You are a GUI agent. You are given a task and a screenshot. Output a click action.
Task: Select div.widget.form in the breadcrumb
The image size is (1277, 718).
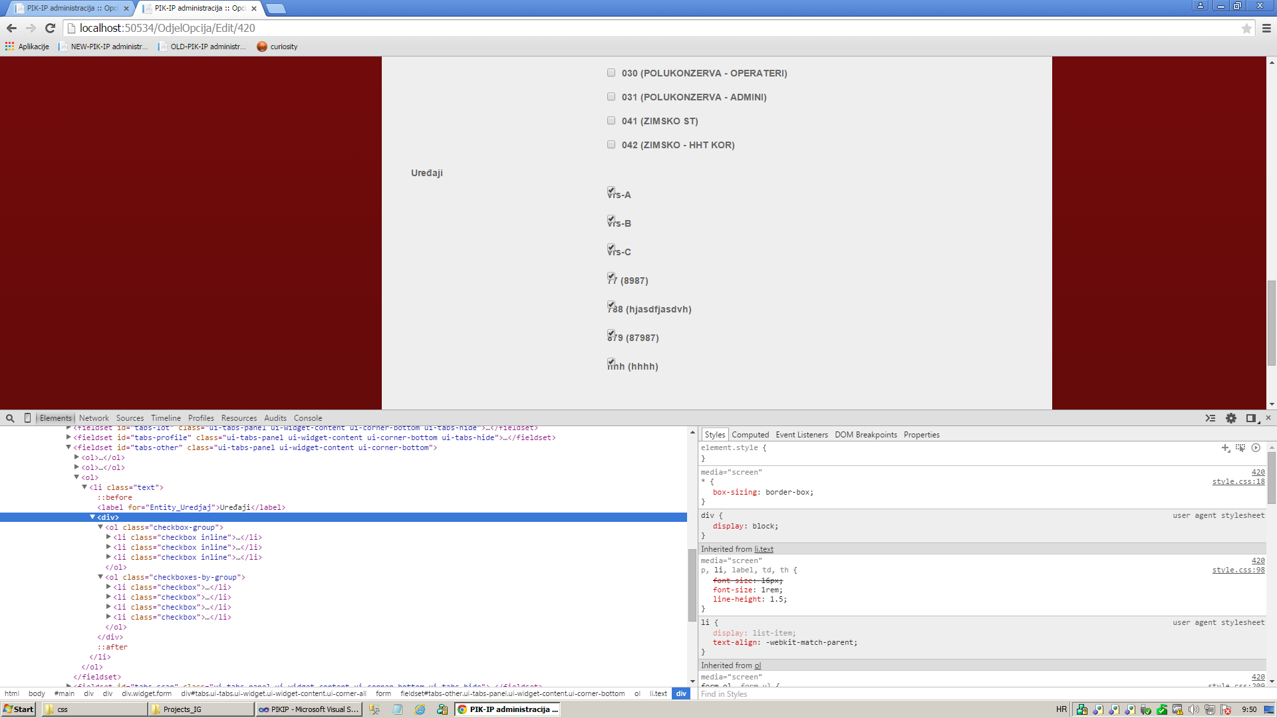[x=146, y=693]
